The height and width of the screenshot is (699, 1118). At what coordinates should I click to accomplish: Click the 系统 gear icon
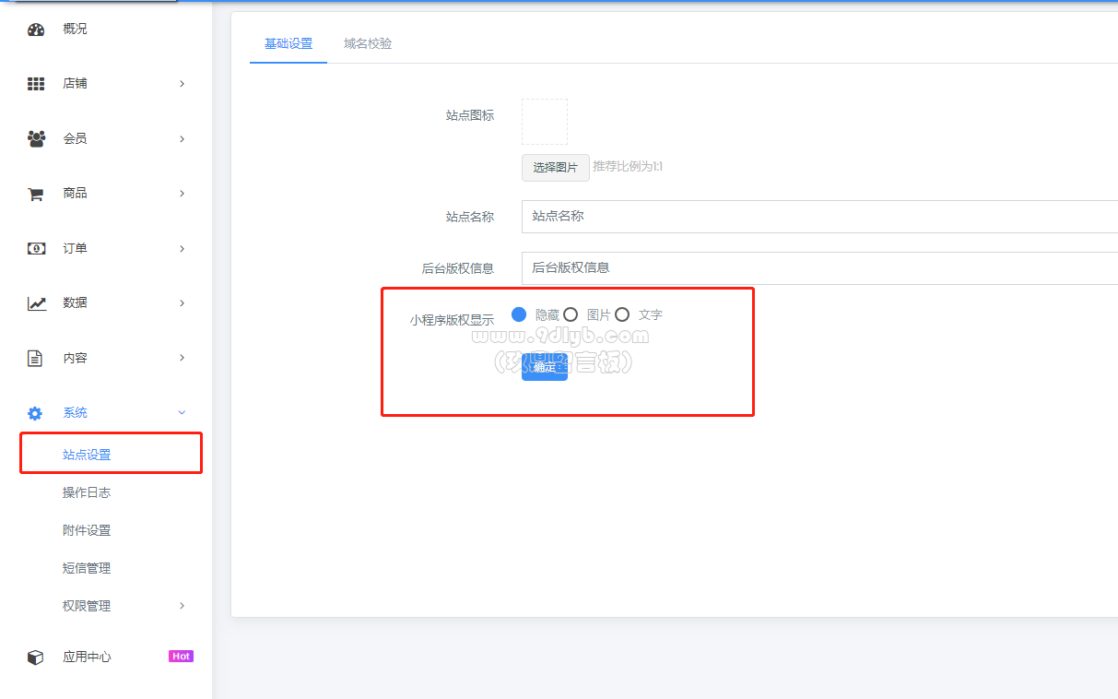(x=35, y=413)
